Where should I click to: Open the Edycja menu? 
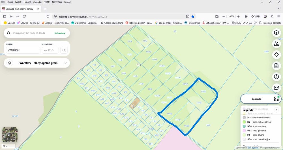click(10, 2)
